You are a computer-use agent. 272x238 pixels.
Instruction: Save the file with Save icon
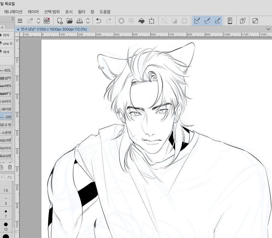pos(79,21)
